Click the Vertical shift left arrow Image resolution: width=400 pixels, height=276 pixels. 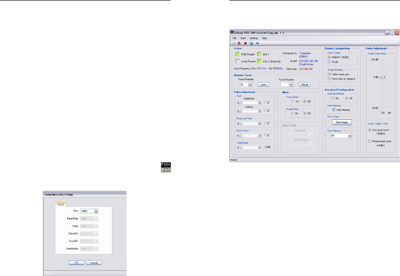238,111
